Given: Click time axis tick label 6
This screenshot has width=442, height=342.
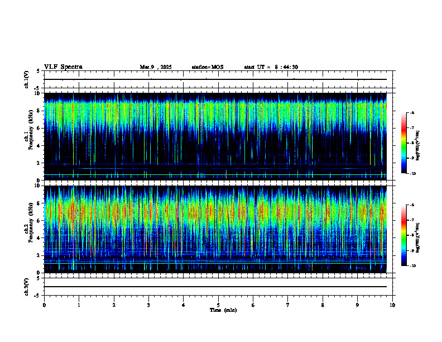Looking at the screenshot, I should (253, 305).
